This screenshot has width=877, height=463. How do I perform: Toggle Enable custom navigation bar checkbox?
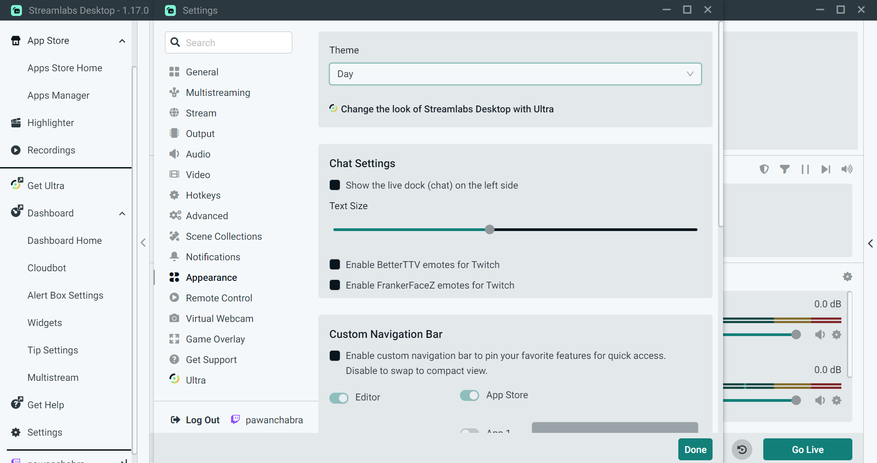pyautogui.click(x=335, y=356)
